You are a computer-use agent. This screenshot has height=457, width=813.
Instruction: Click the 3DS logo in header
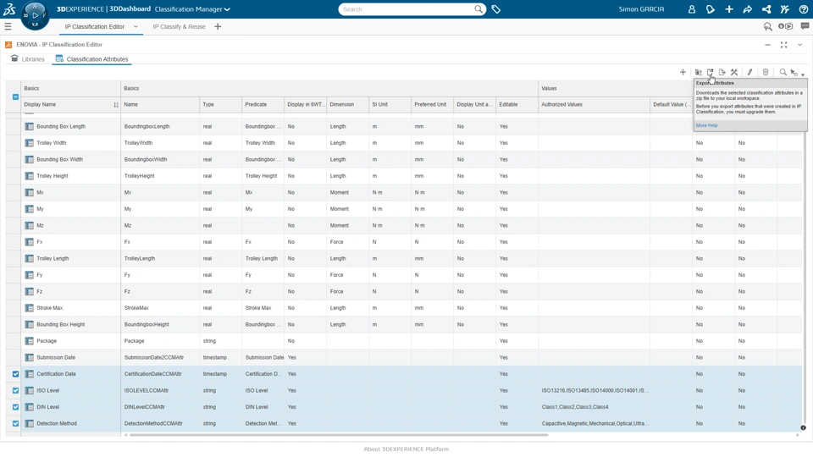10,8
